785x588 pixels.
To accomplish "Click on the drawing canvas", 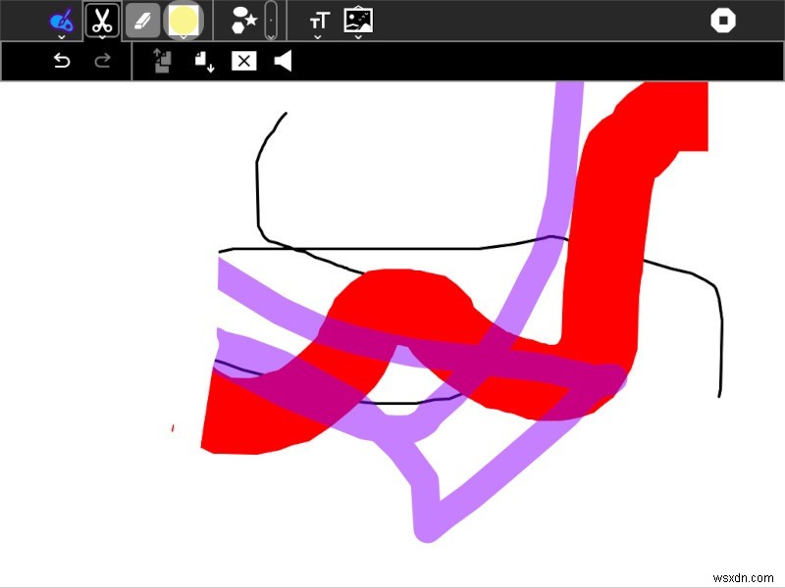I will pos(392,334).
